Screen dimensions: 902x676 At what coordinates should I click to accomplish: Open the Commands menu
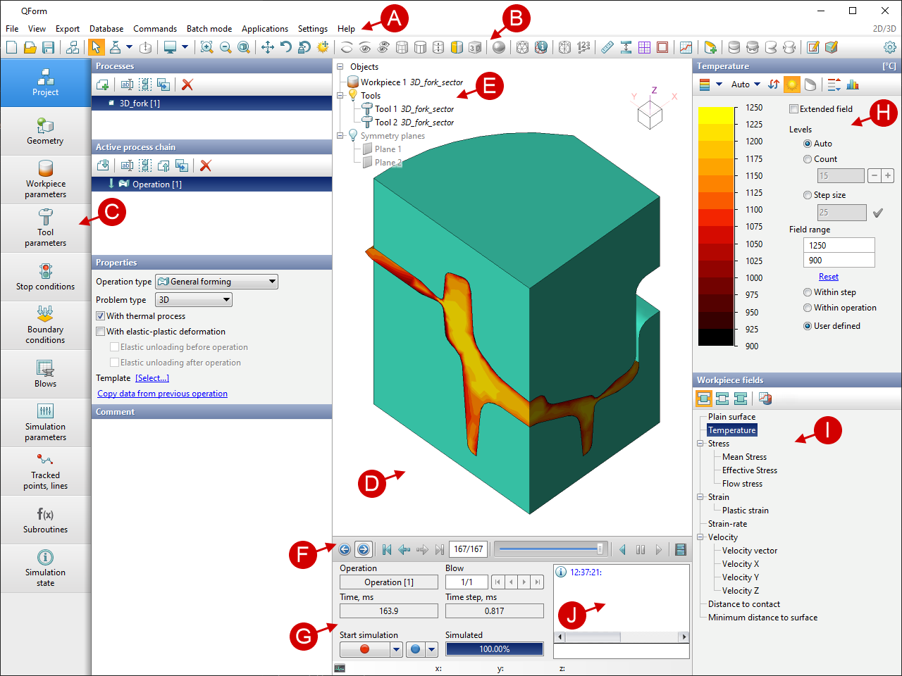pos(154,29)
